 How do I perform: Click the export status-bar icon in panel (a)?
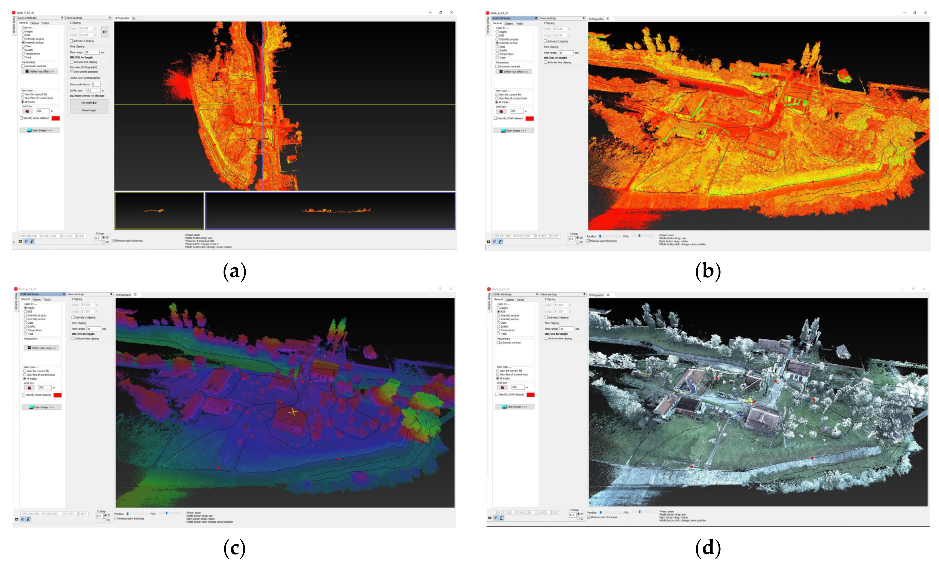point(32,241)
